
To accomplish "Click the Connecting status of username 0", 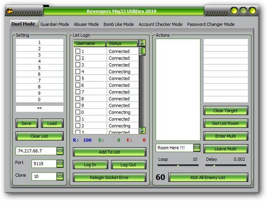I will tap(120, 113).
